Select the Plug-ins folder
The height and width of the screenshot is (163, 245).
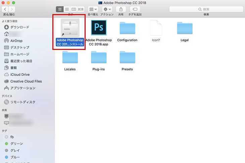99,57
